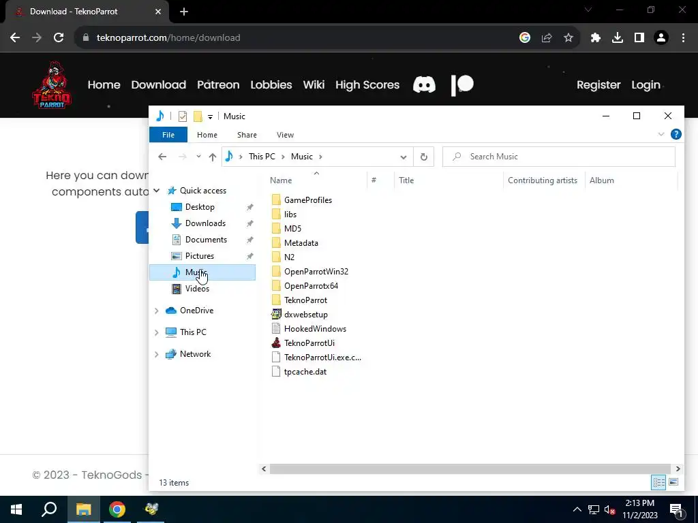This screenshot has width=698, height=523.
Task: Sort files by Name column header
Action: 281,180
